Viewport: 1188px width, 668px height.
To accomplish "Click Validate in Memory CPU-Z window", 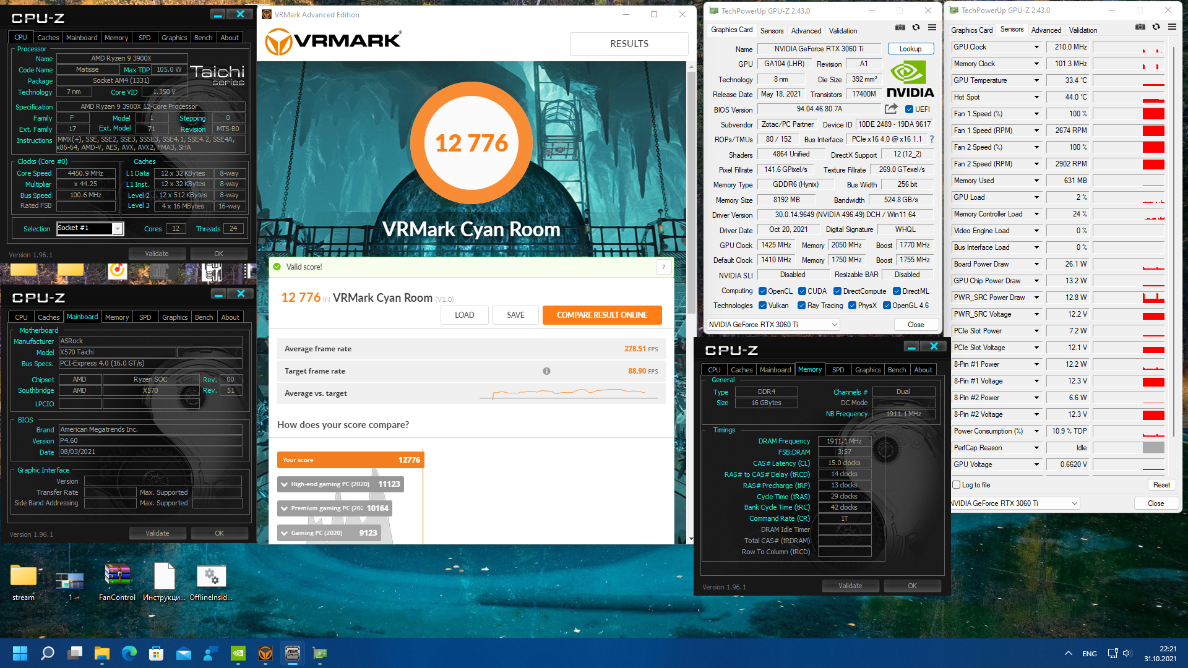I will [850, 586].
